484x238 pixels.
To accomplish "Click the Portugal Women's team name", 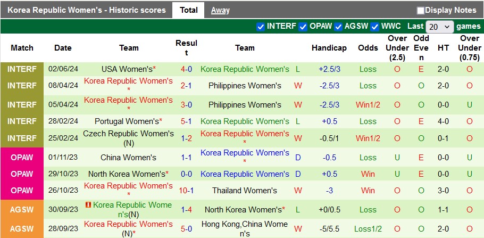I will 127,121.
